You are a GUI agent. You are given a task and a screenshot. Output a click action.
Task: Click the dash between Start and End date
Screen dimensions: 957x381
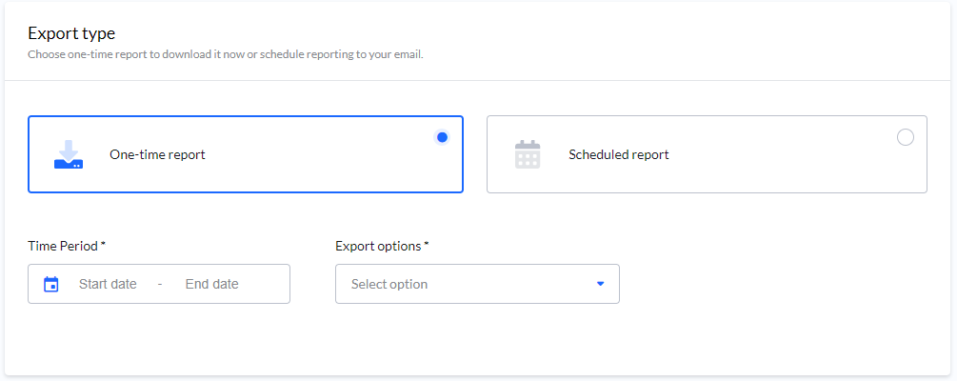click(160, 284)
